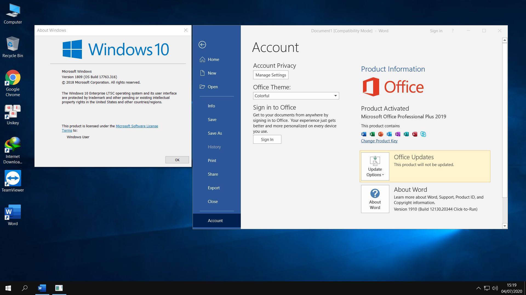The image size is (526, 295).
Task: Select the Word desktop shortcut
Action: [13, 215]
